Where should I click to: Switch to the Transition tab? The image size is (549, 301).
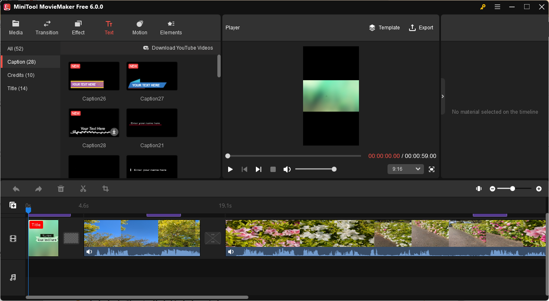coord(47,28)
